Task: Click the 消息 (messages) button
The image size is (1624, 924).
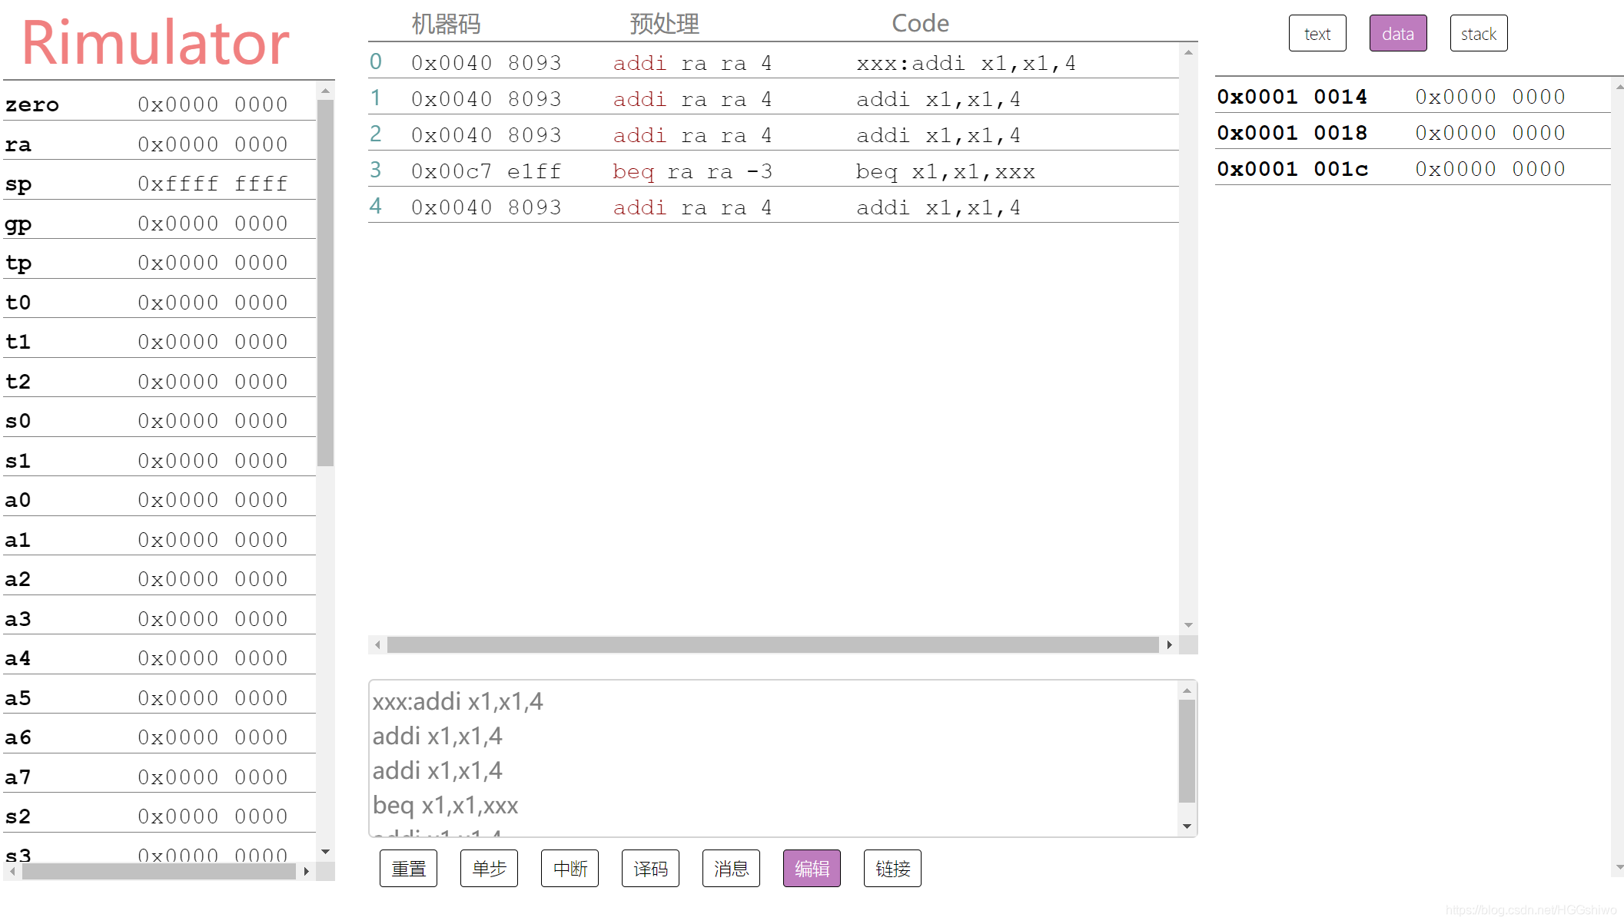Action: (x=731, y=869)
